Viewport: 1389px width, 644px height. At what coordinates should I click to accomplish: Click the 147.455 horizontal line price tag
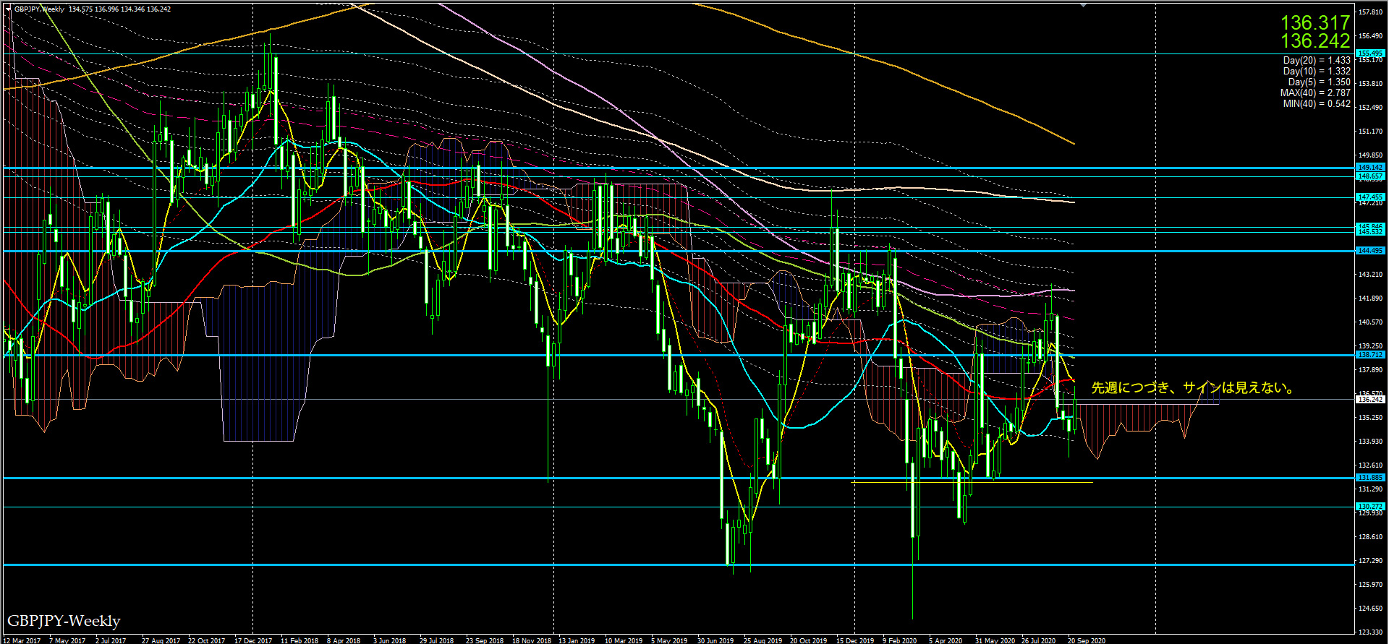pyautogui.click(x=1371, y=197)
